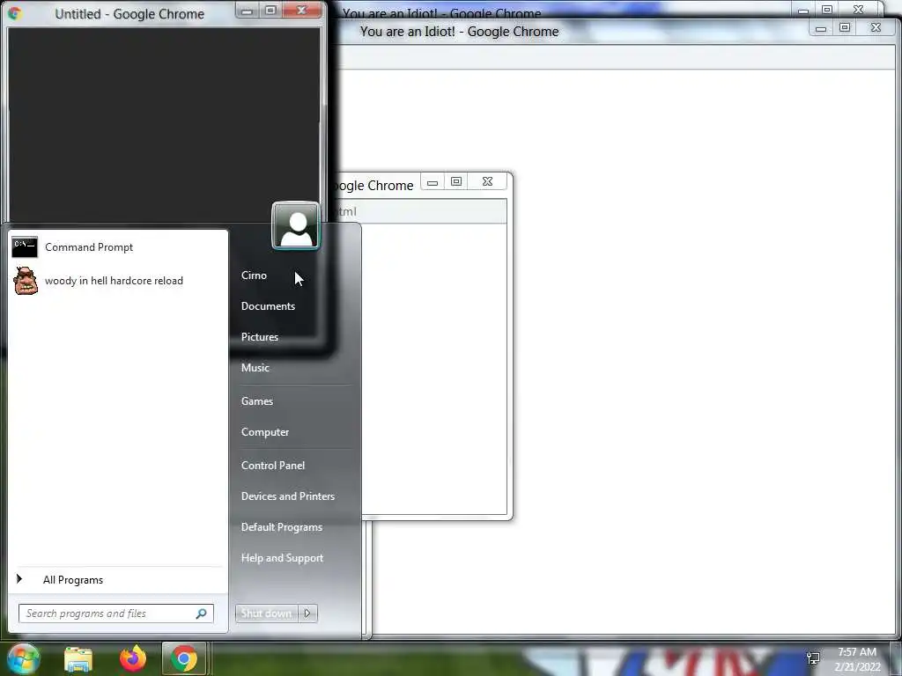The width and height of the screenshot is (902, 676).
Task: Open woody in hell hardcore reload
Action: [117, 281]
